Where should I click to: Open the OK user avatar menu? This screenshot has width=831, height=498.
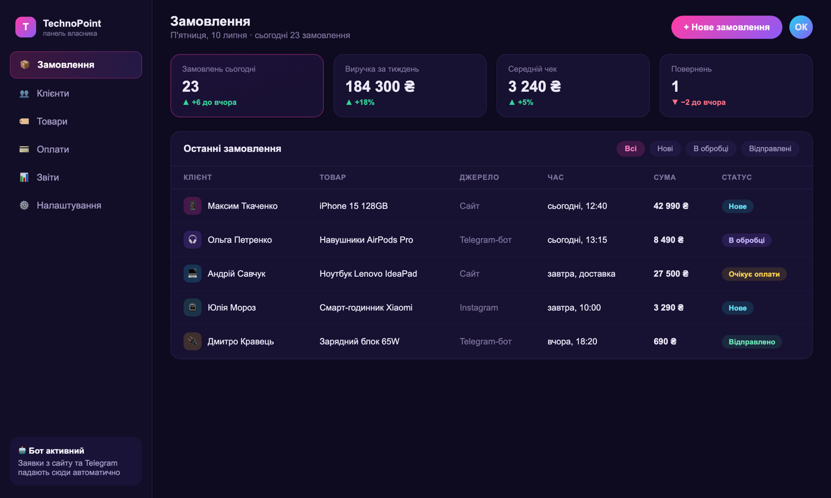(801, 27)
